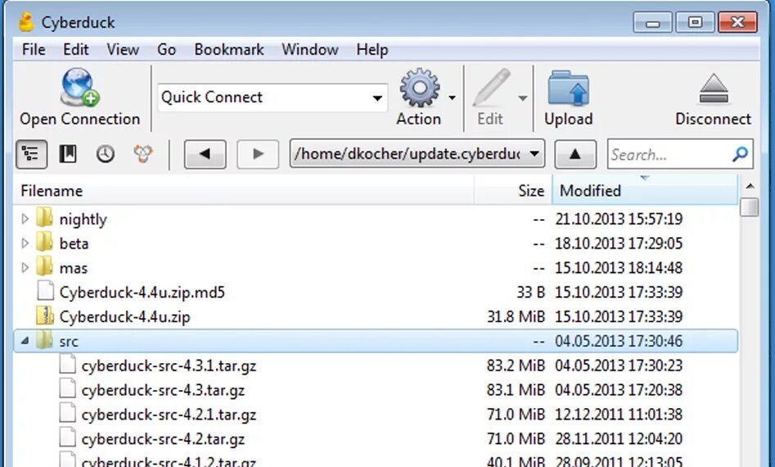Click the 28.11.2011 12:04:20 date

click(x=619, y=438)
